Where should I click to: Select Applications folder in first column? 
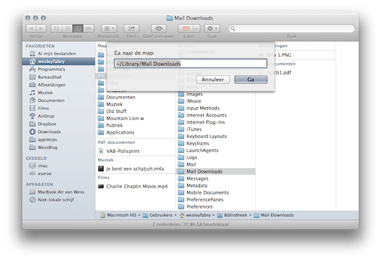[135, 133]
